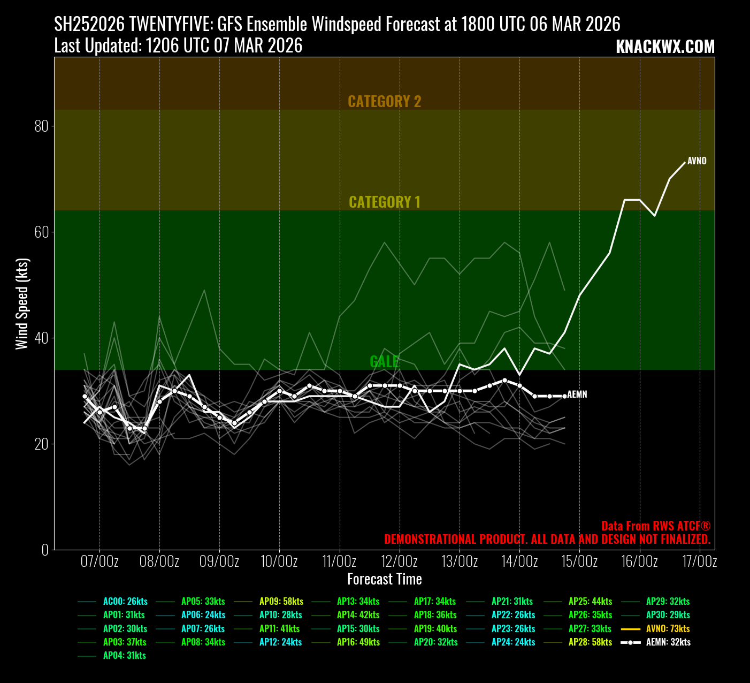
Task: Click the AEMN label at line end
Action: [x=577, y=394]
